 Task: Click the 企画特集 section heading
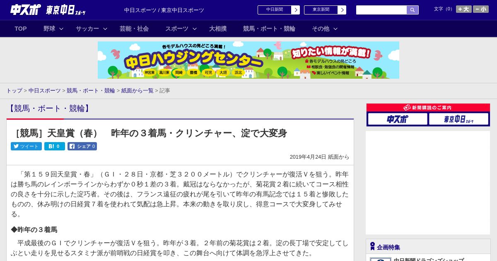coord(388,247)
